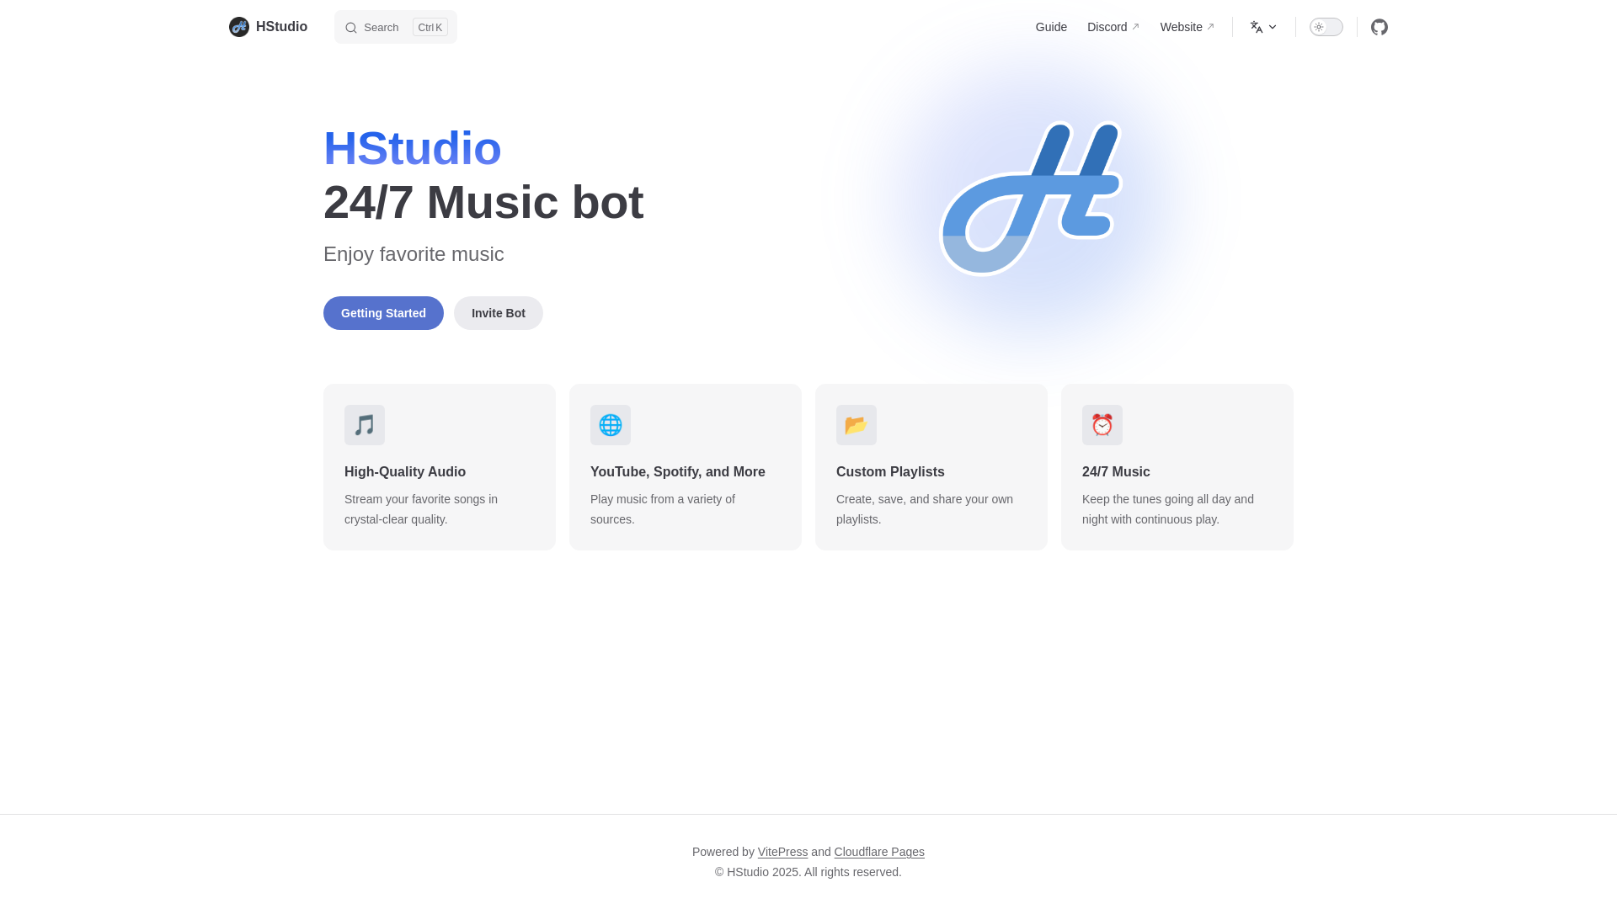This screenshot has height=909, width=1617.
Task: Click the '© HStudio 2025' copyright text
Action: click(808, 872)
